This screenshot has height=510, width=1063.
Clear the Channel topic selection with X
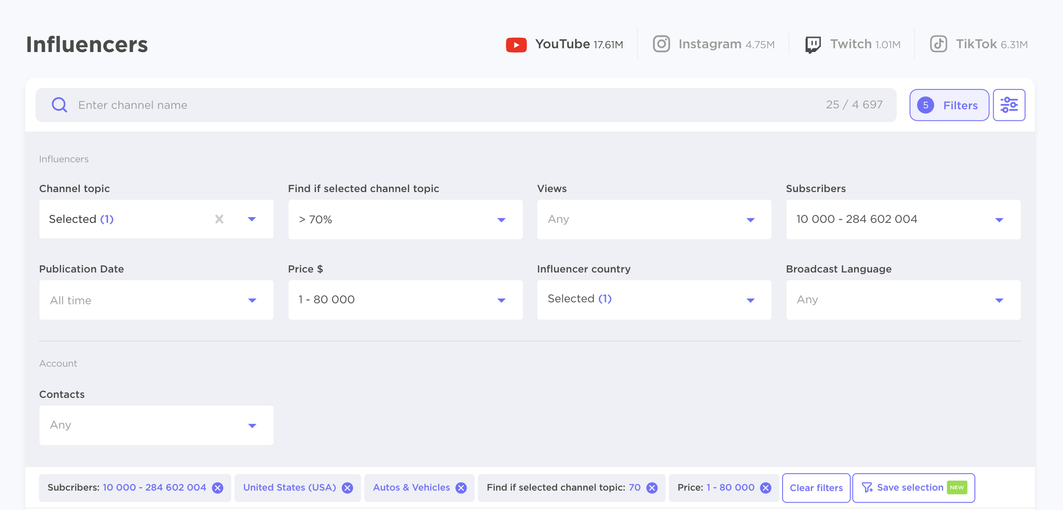219,219
